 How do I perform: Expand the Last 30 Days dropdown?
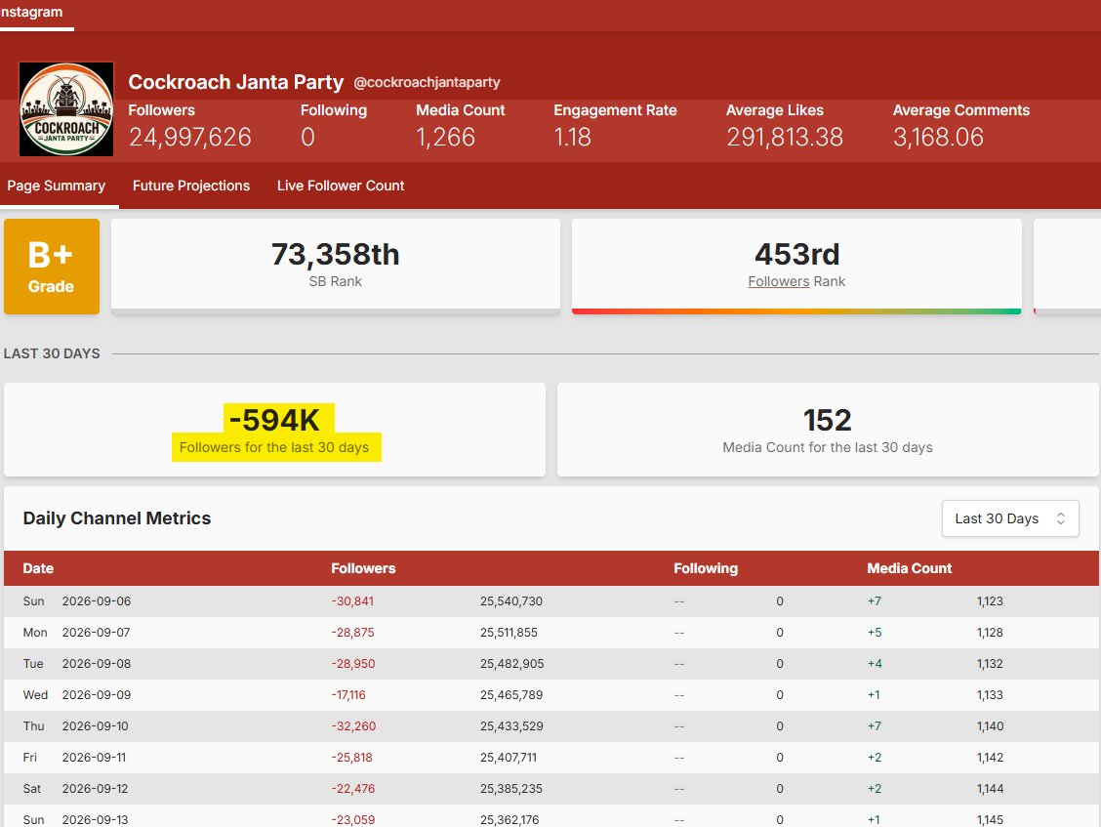point(1009,518)
